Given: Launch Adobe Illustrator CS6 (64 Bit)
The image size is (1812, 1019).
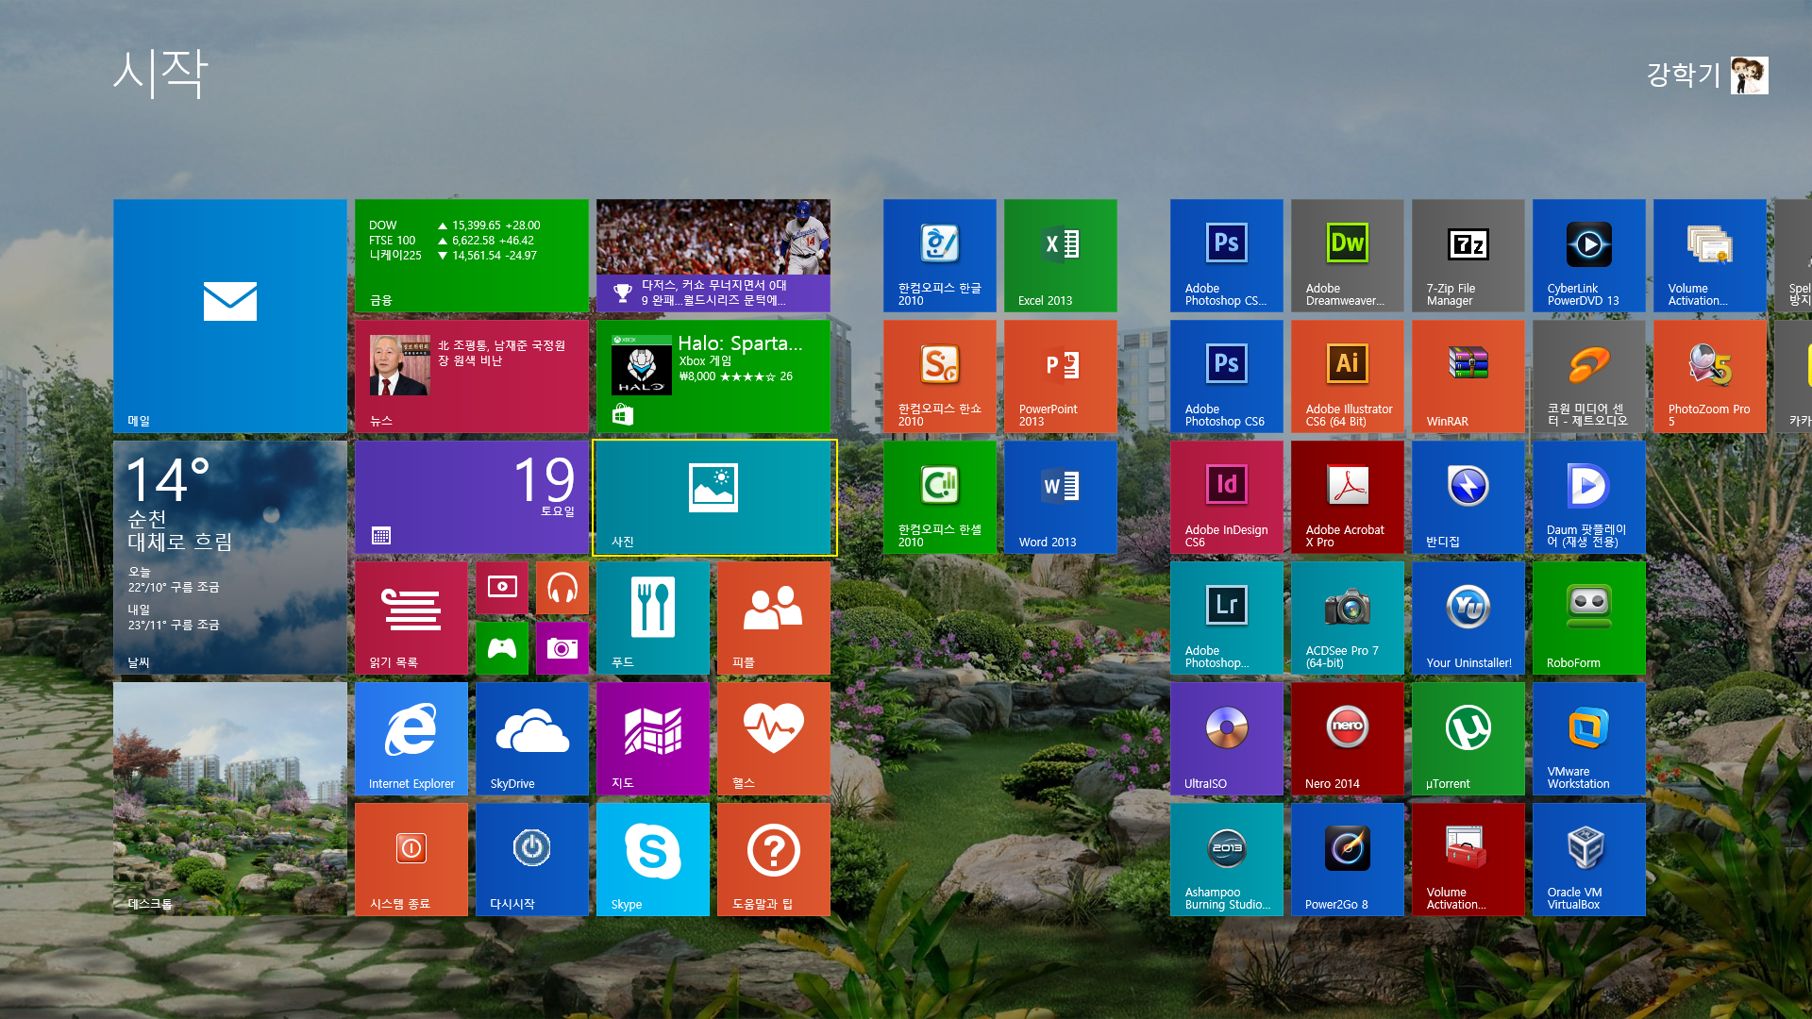Looking at the screenshot, I should (1348, 376).
